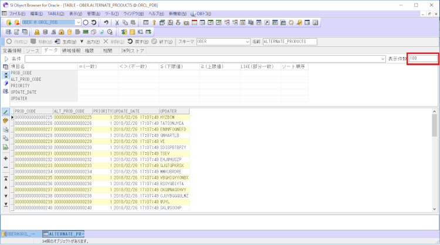Click the 表示件数 input field showing 100
The image size is (440, 245).
click(x=422, y=59)
